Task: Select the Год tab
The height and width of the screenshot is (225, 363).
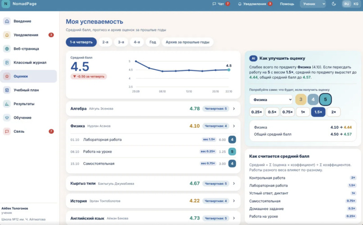Action: tap(153, 42)
